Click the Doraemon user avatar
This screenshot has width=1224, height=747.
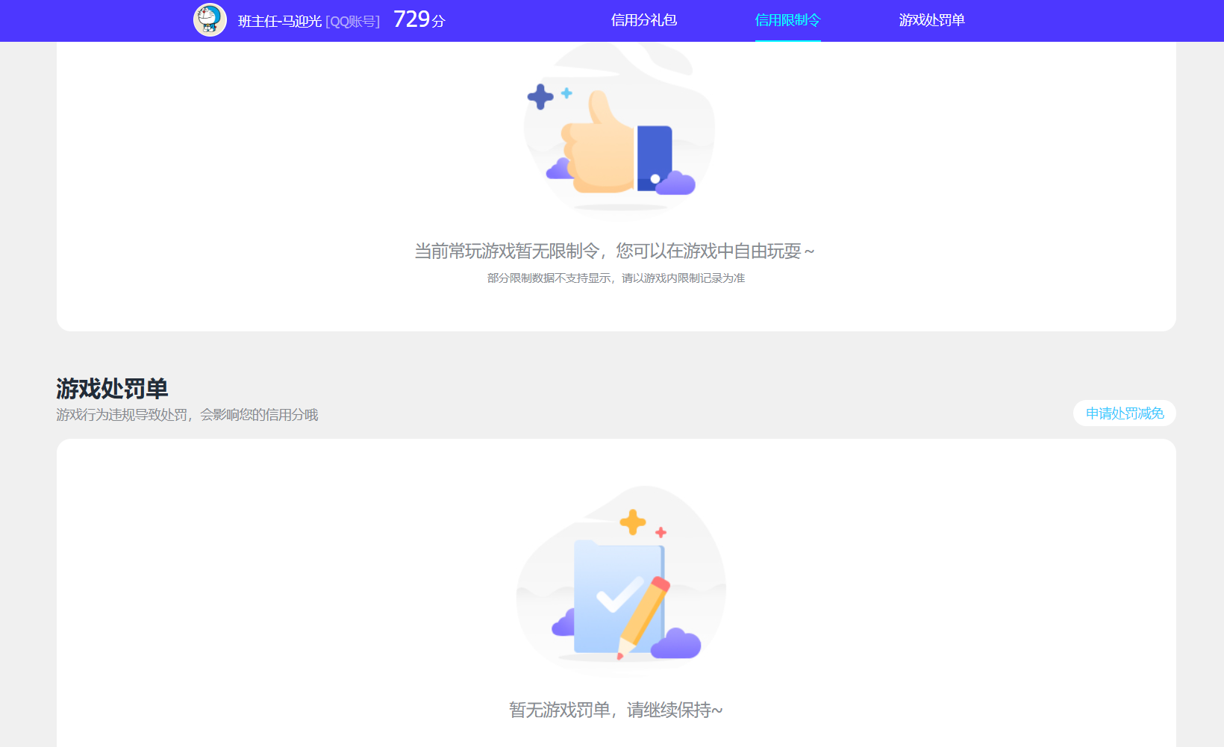click(x=210, y=20)
